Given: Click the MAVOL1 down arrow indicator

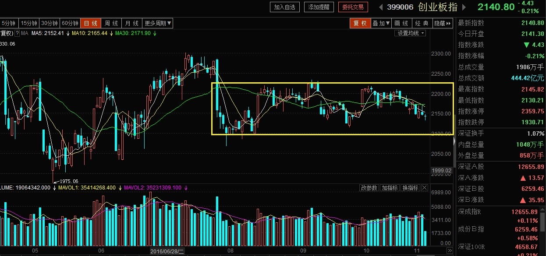Looking at the screenshot, I should (120, 188).
